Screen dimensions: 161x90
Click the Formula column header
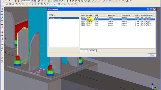pyautogui.click(x=89, y=15)
